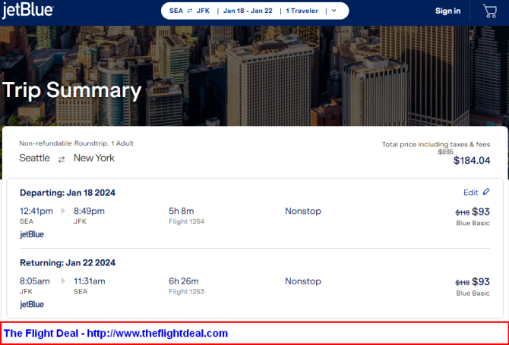The width and height of the screenshot is (509, 345).
Task: Expand the search bar chevron dropdown
Action: click(334, 11)
